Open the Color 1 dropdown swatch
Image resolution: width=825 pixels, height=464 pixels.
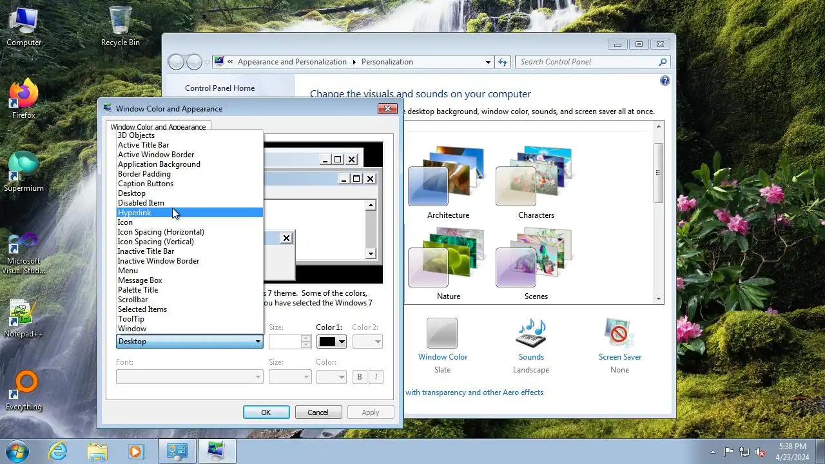tap(332, 342)
